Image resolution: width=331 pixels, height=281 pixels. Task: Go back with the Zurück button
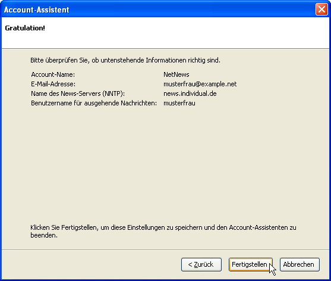(201, 264)
